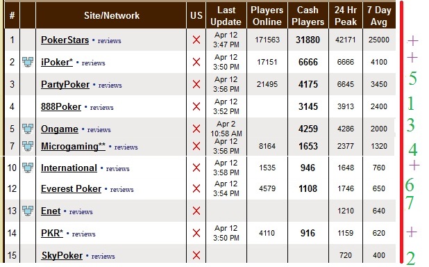429x267 pixels.
Task: Open the PokerStars site link
Action: coord(65,40)
